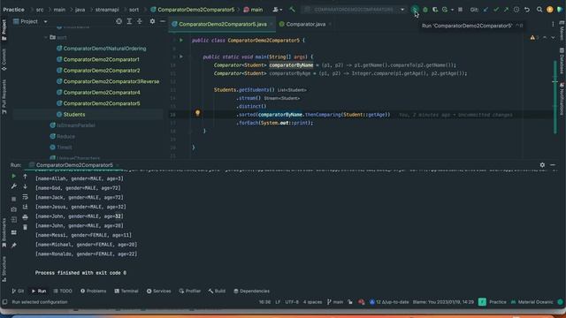Go to previous highlighted error arrow
Screen dimensions: 566x318
[x=545, y=37]
